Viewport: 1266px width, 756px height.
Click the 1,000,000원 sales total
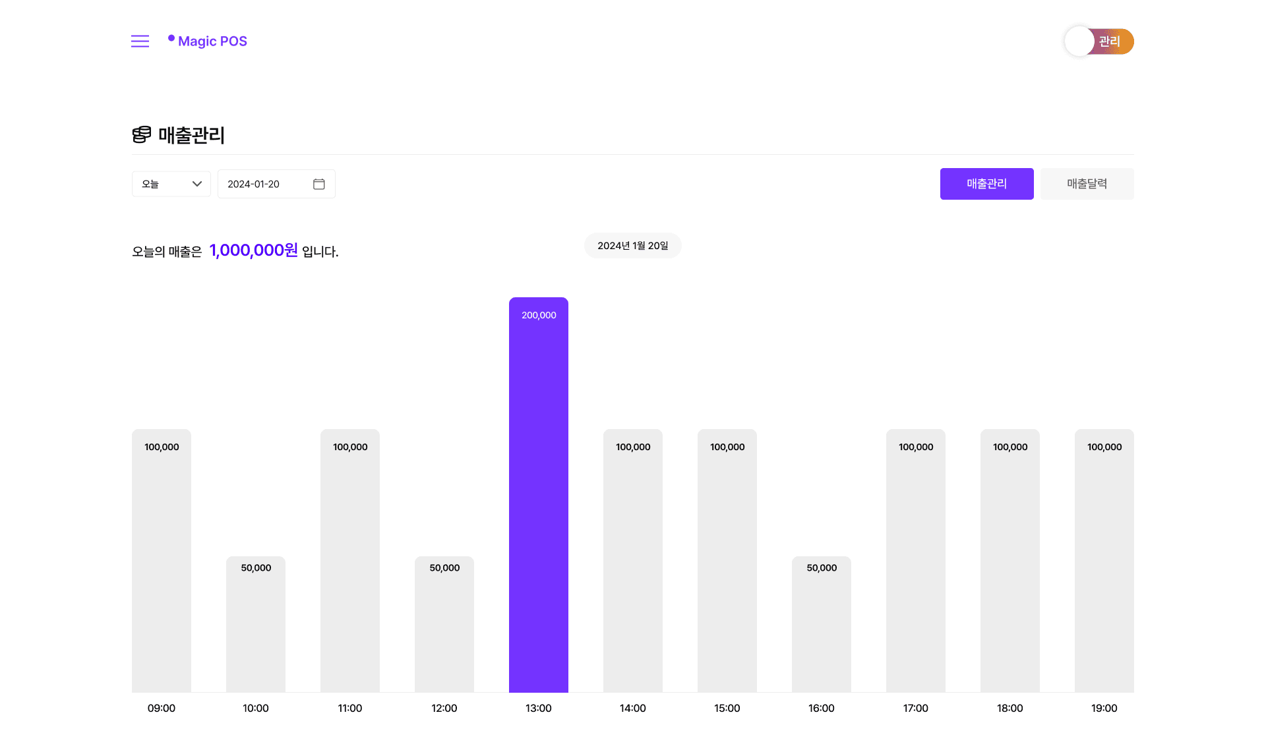click(254, 250)
